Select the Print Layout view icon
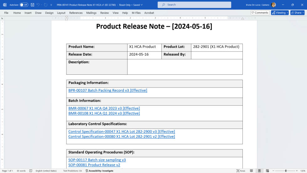The image size is (307, 173). [x=259, y=171]
